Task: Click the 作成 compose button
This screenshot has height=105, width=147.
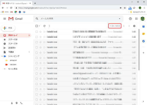Action: point(8,28)
